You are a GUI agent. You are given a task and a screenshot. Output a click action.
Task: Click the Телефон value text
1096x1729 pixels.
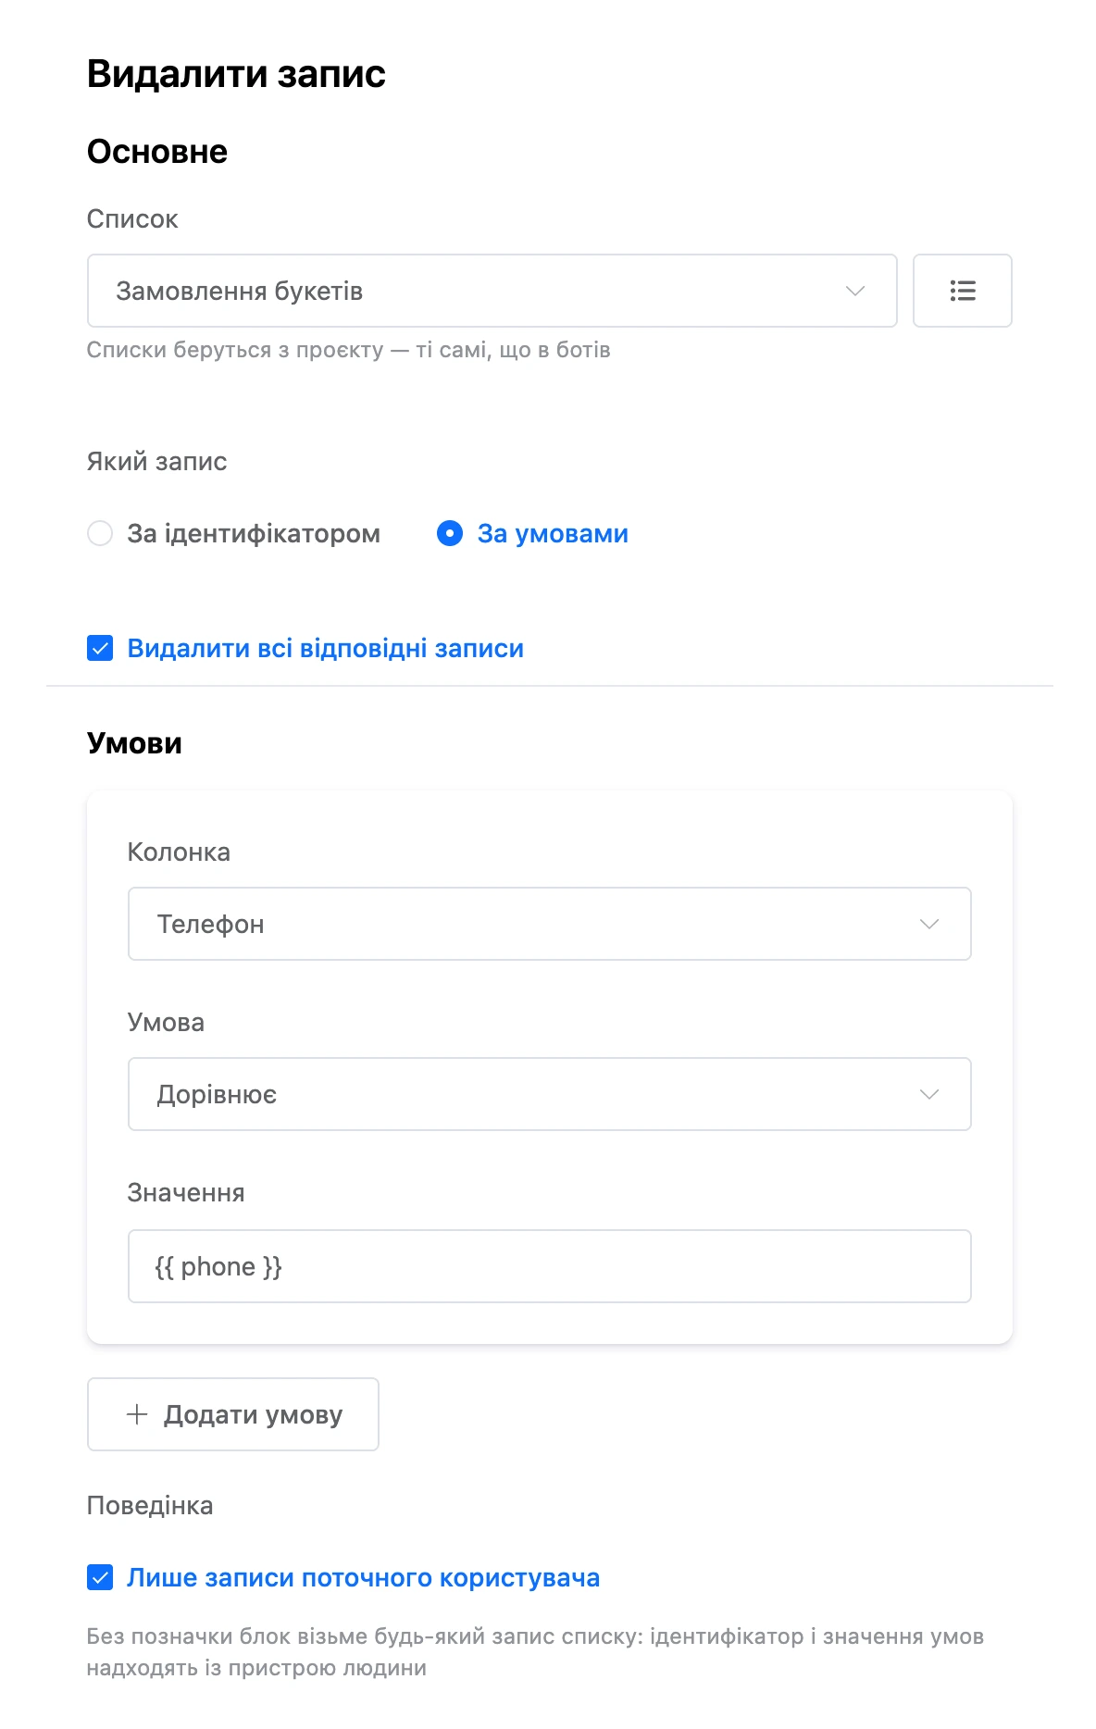[210, 925]
